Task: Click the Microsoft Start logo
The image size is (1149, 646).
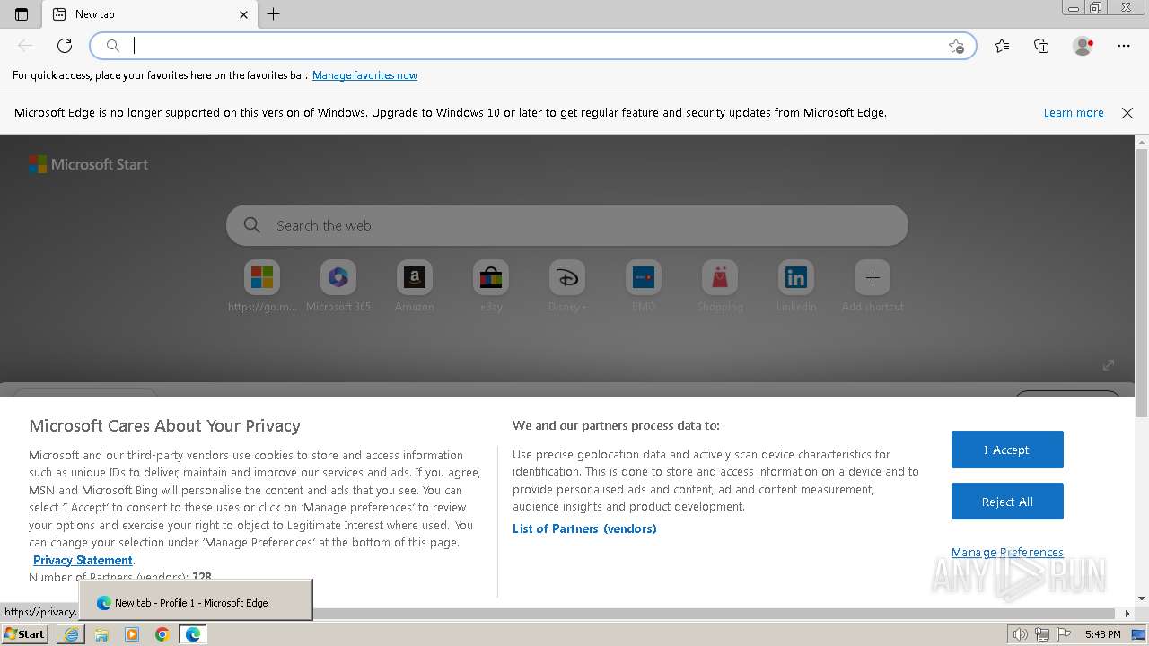Action: [88, 164]
